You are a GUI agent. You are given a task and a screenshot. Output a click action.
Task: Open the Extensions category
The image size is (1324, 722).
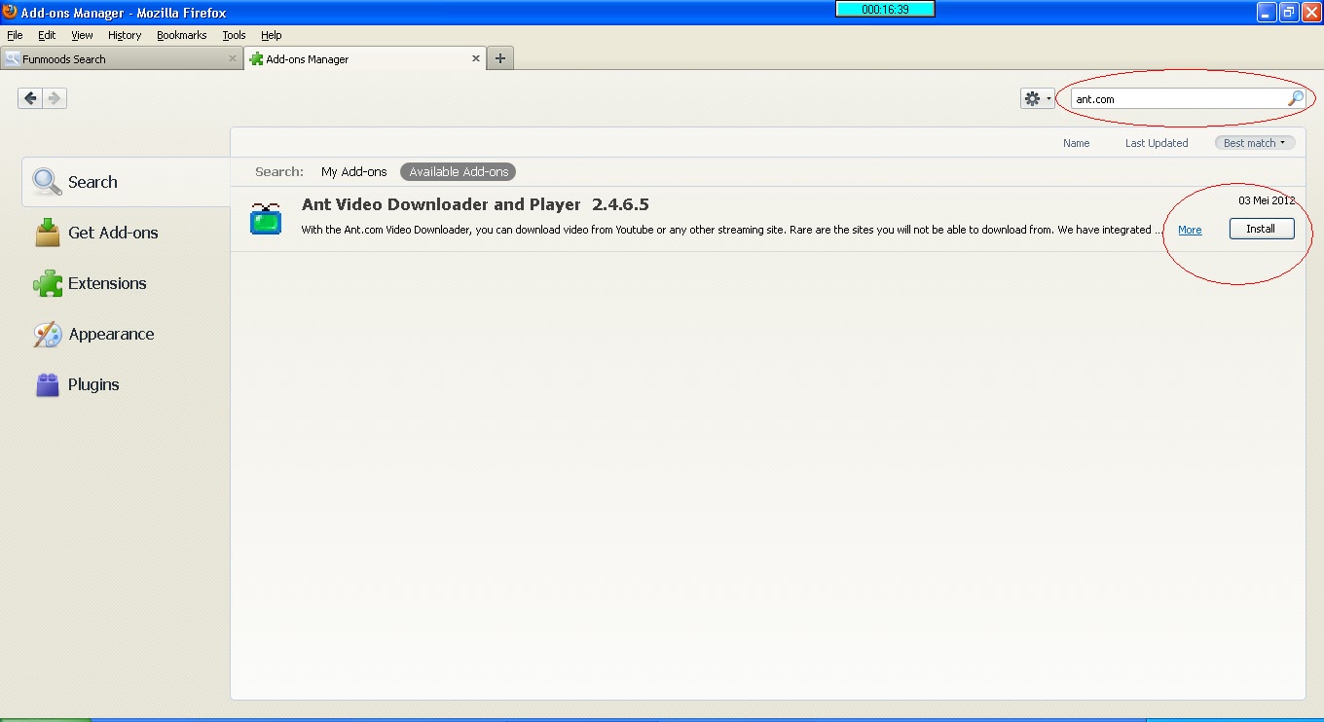tap(127, 283)
